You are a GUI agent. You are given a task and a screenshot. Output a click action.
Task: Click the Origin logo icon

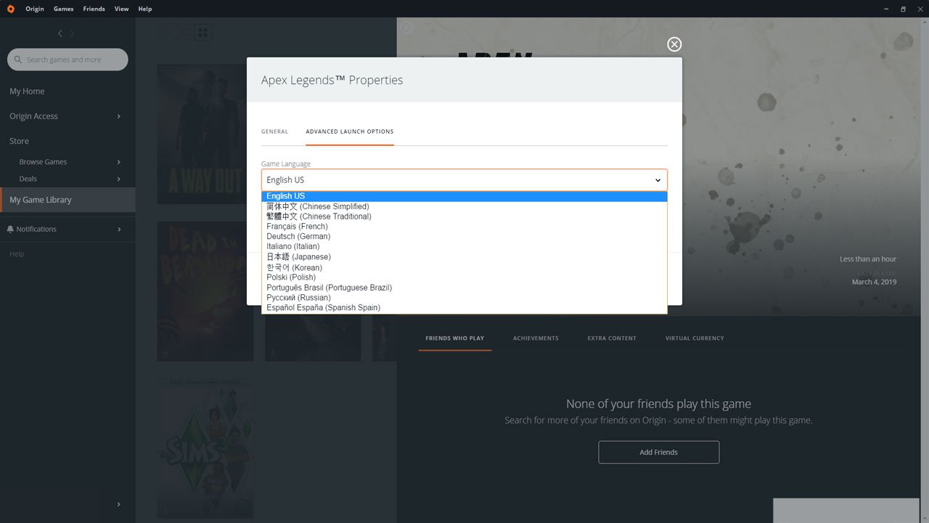pos(12,9)
